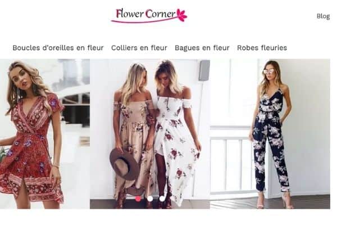Open the Robes fleuries category

click(262, 48)
